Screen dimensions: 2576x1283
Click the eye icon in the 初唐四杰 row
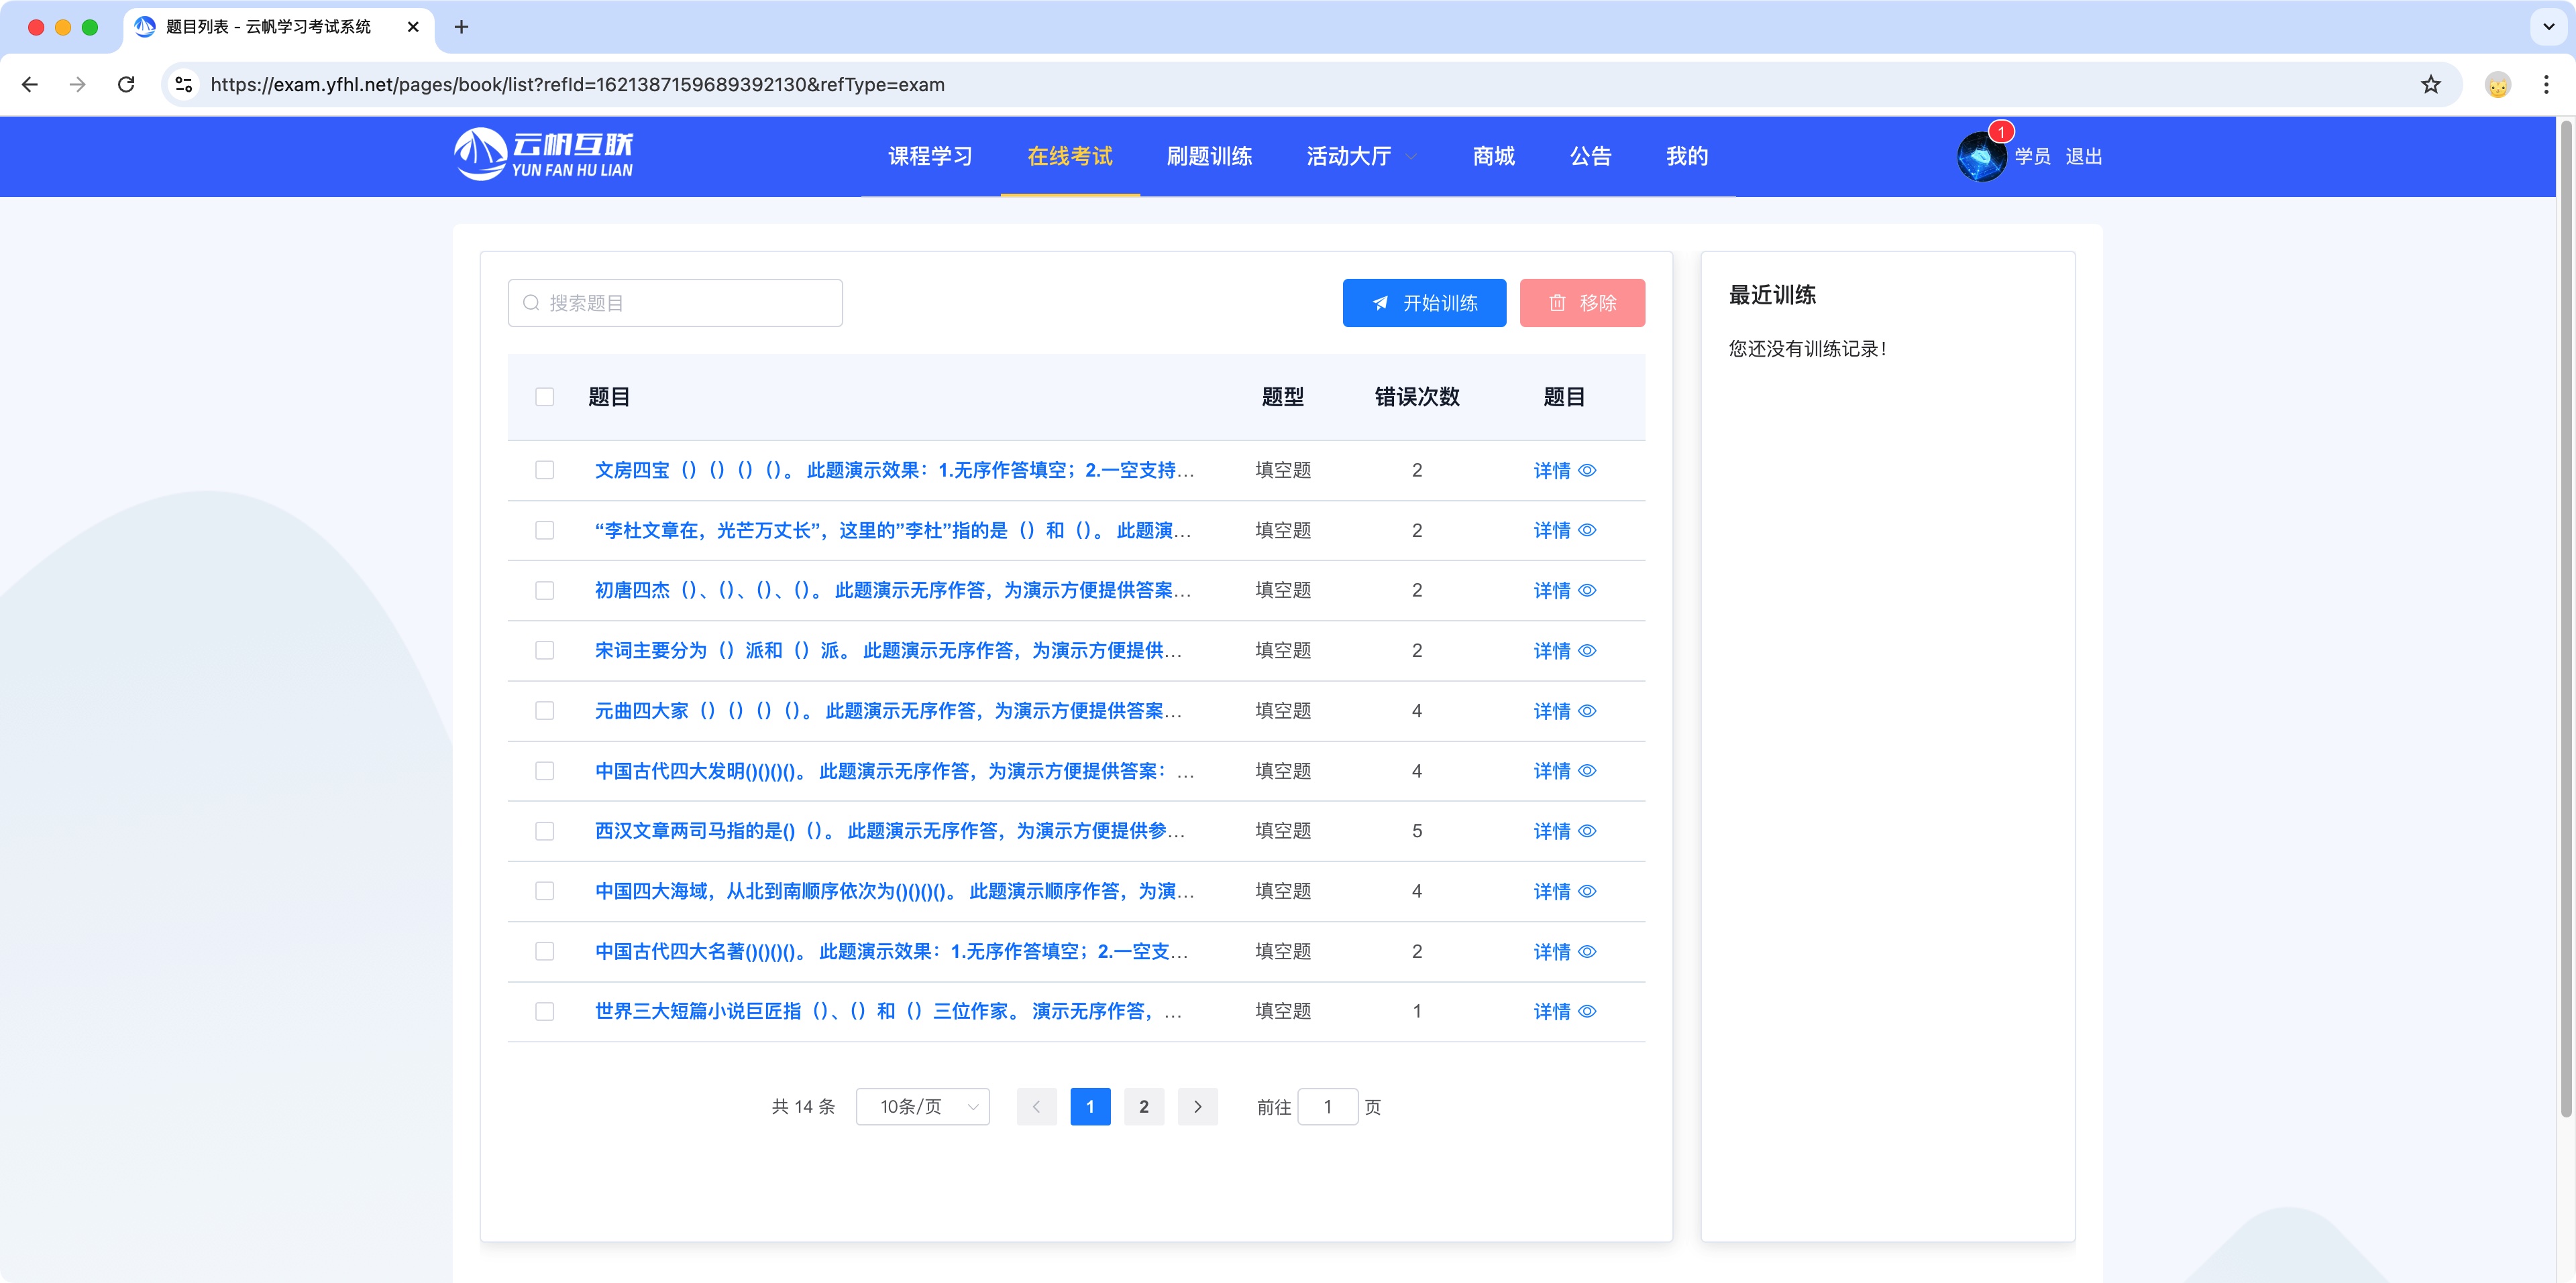pos(1587,591)
